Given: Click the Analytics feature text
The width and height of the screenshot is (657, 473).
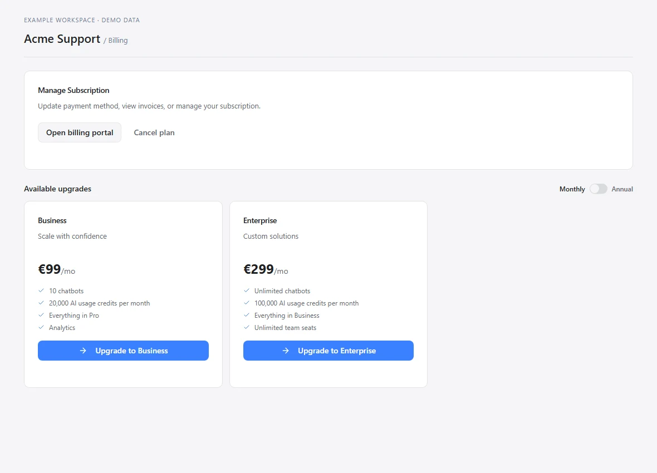Looking at the screenshot, I should [62, 328].
